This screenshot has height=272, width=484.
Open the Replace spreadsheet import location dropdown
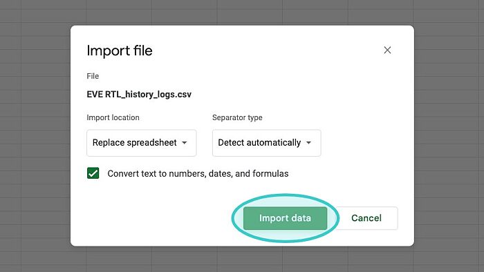141,143
